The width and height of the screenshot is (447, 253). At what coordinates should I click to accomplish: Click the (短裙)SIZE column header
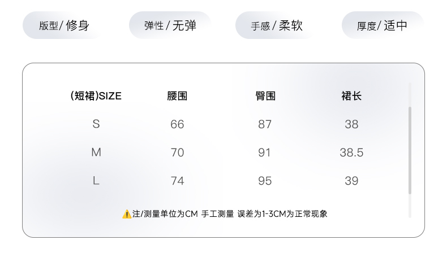pos(96,96)
